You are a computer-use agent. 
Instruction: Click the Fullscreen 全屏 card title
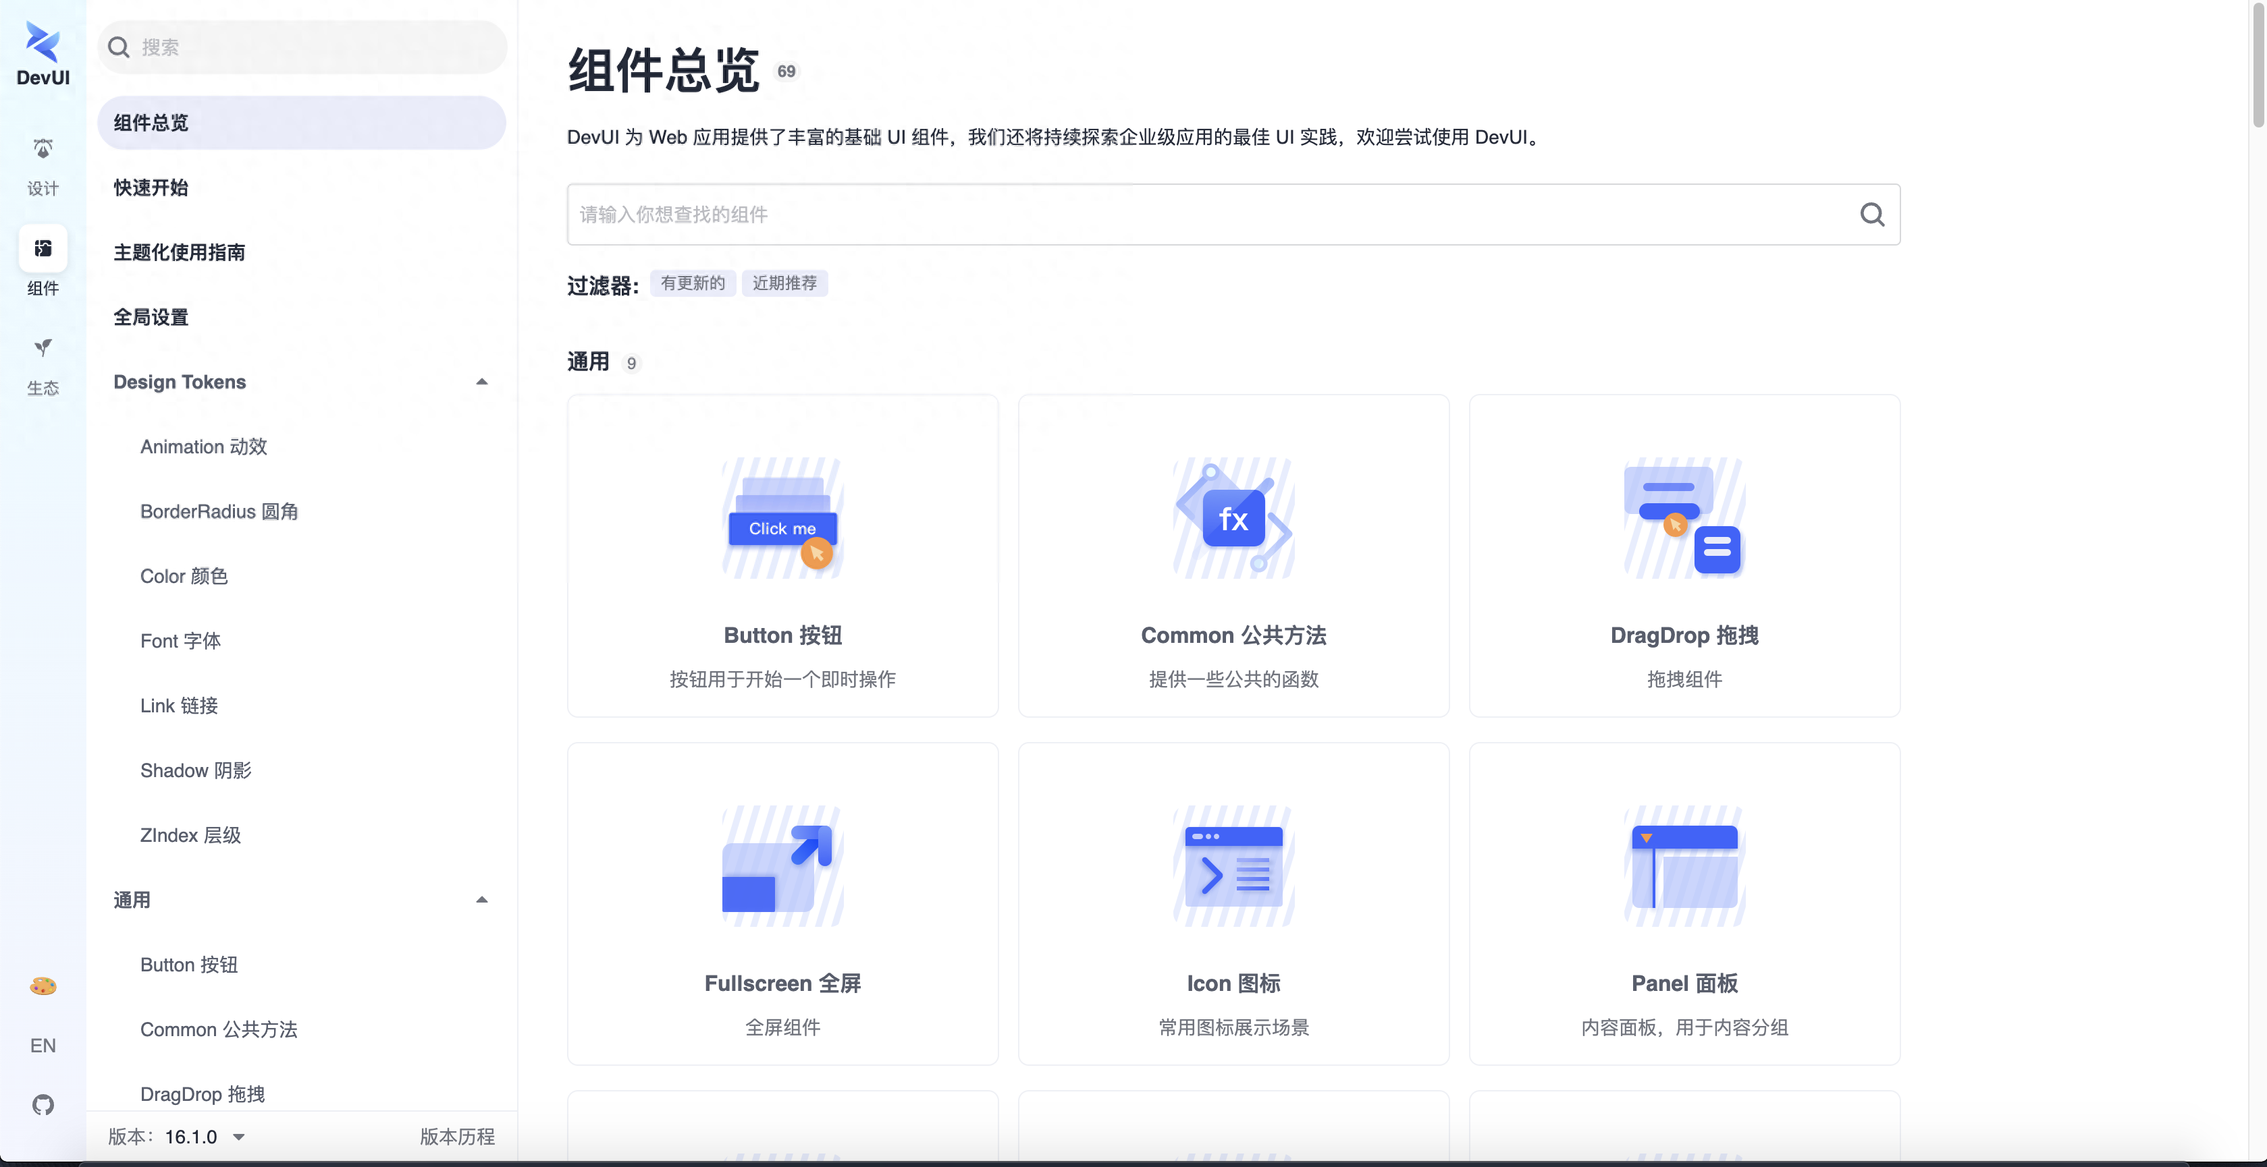[782, 984]
